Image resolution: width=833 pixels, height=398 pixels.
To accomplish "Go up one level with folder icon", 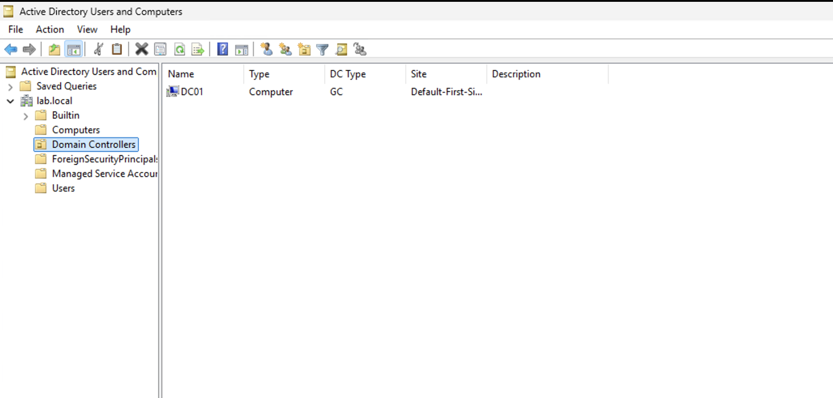I will 54,49.
